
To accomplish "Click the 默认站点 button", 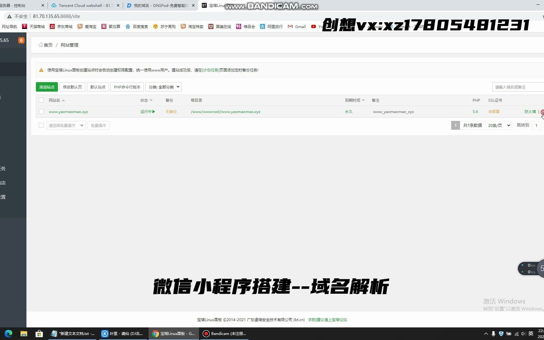I will tap(98, 87).
